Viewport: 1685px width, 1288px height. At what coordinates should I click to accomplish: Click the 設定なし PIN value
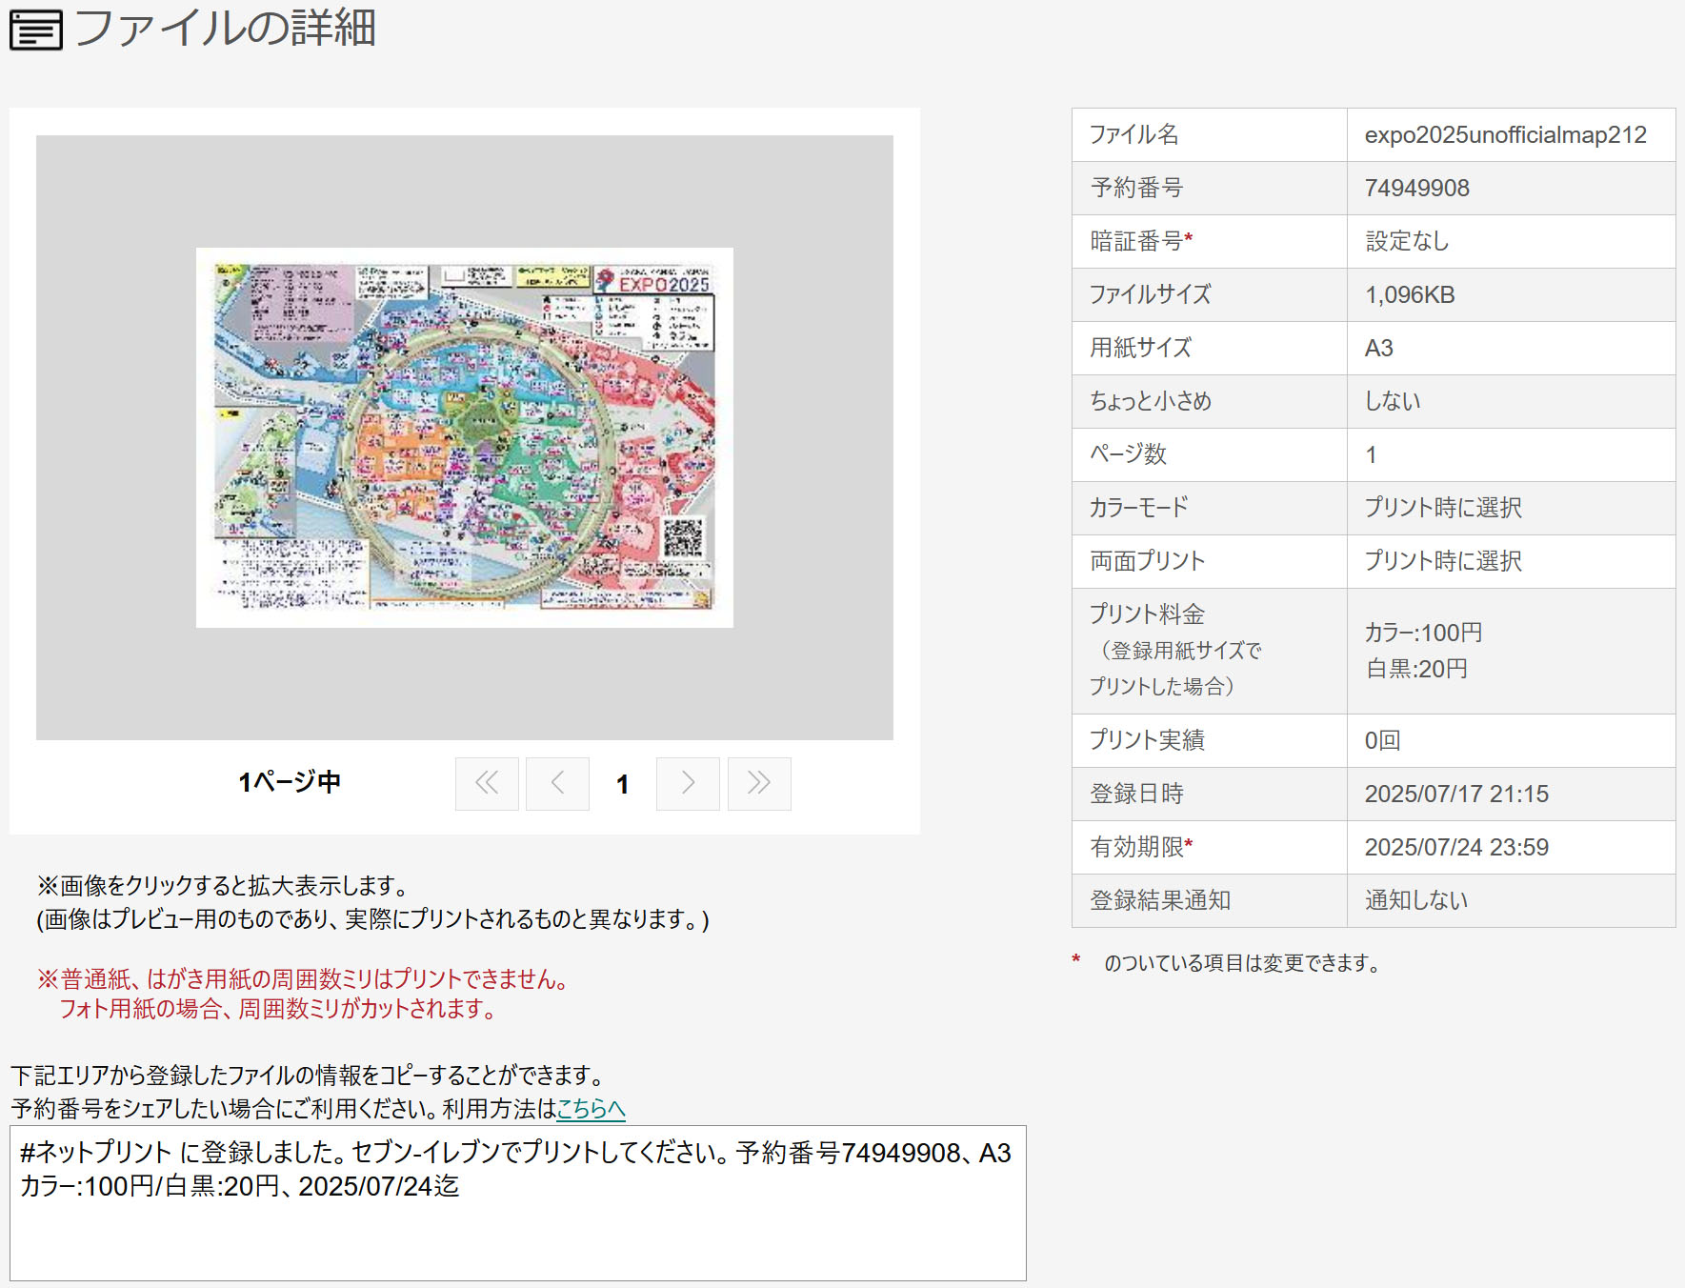1407,241
